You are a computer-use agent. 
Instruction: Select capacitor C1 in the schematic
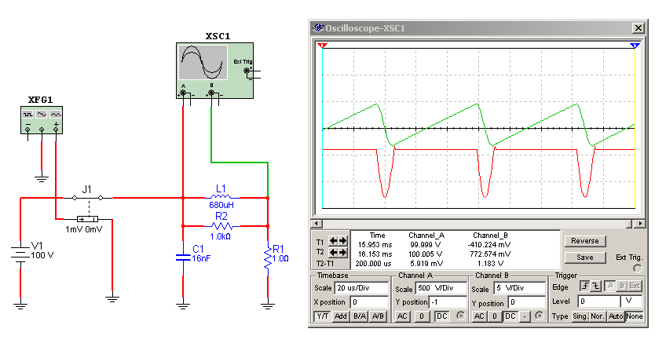point(182,257)
